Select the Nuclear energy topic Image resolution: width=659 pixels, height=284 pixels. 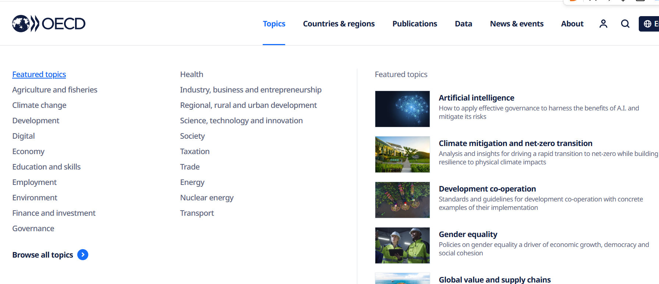[207, 198]
